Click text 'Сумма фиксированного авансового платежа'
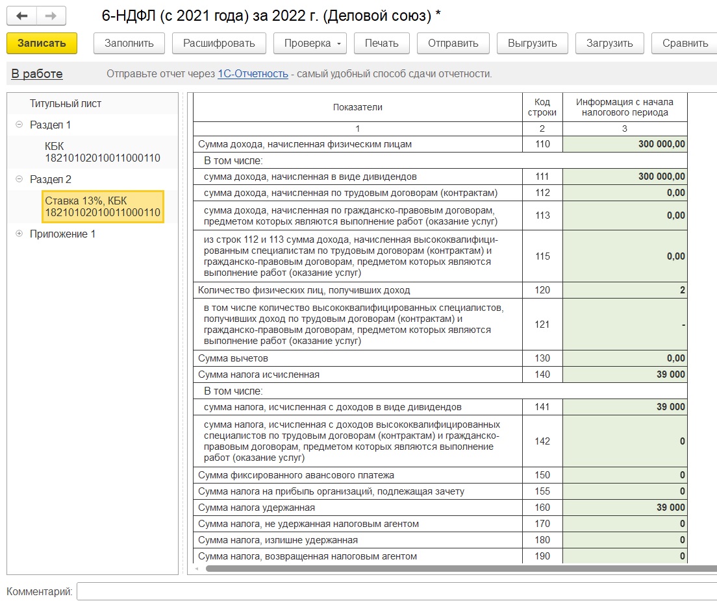Viewport: 717px width, 601px height. pos(296,475)
